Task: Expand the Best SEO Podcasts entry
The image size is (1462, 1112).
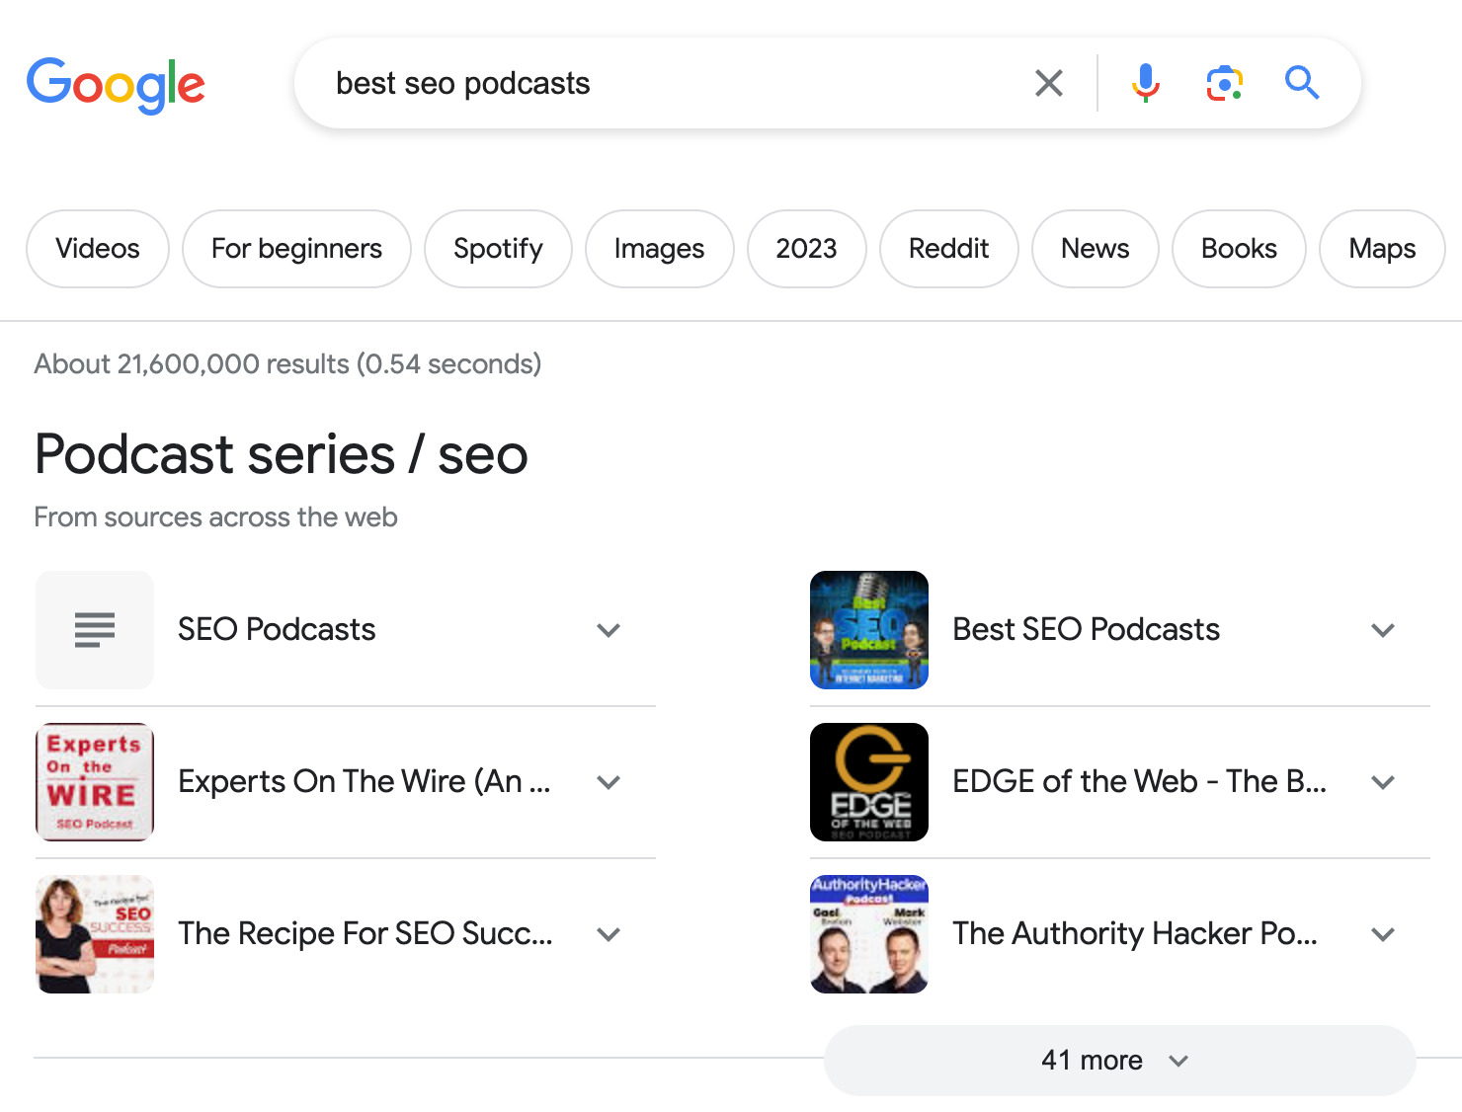Action: point(1383,630)
